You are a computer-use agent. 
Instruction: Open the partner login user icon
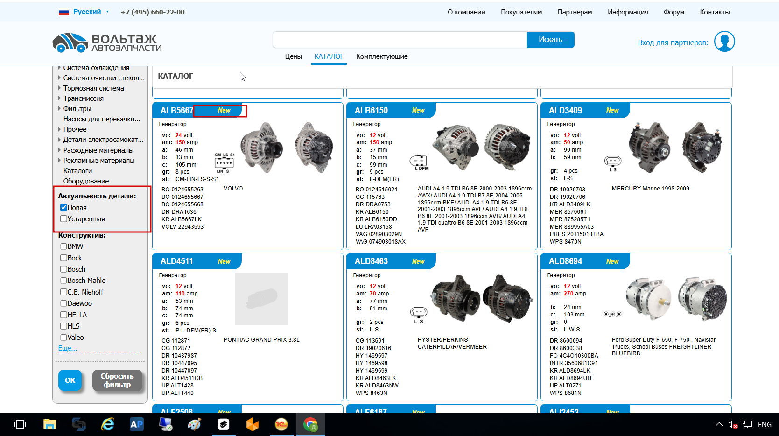[724, 42]
